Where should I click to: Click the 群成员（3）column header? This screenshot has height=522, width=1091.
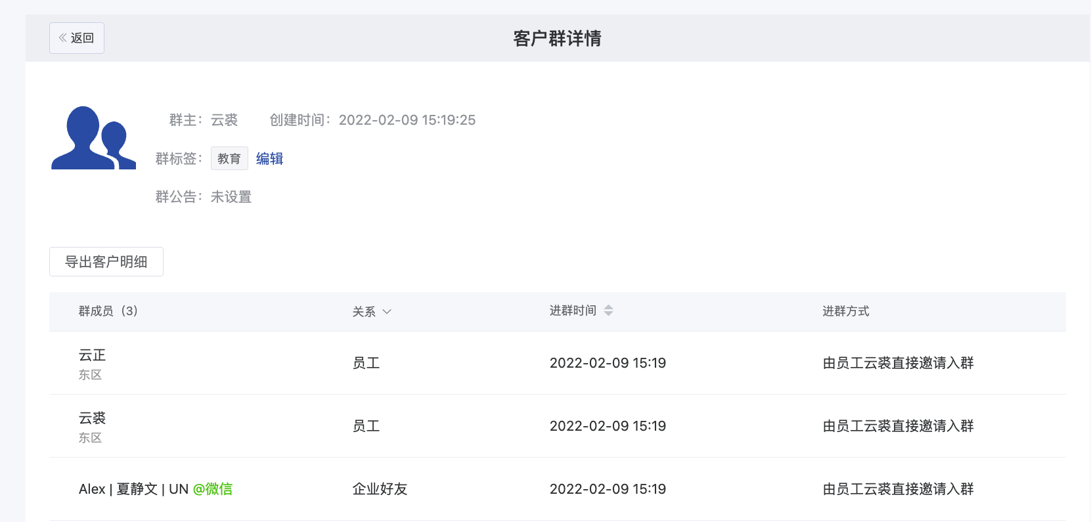[108, 311]
